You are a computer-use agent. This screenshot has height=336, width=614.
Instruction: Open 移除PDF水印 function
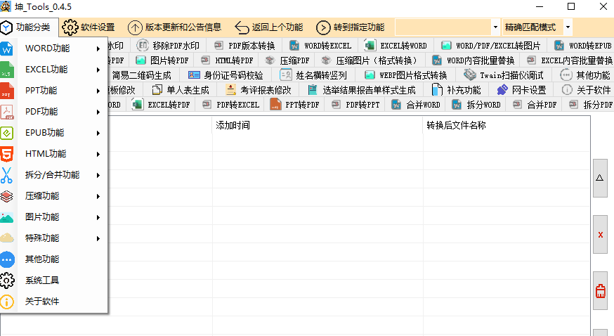pos(169,46)
